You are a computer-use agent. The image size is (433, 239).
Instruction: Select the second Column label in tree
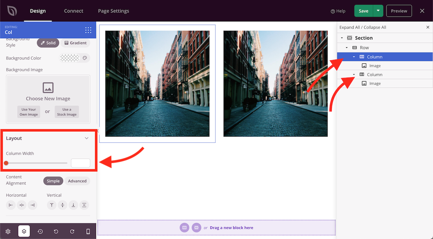pos(375,75)
